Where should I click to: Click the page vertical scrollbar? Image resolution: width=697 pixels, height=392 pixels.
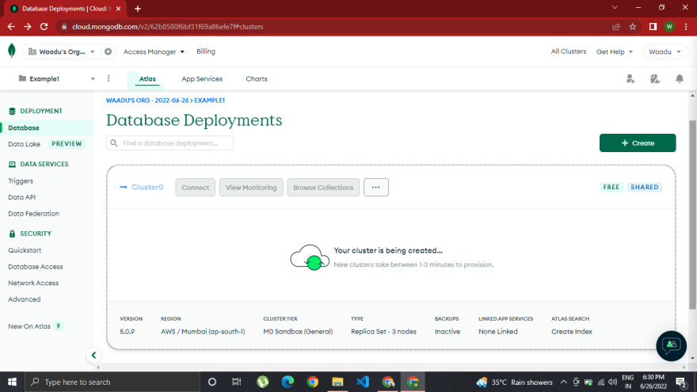(x=692, y=215)
